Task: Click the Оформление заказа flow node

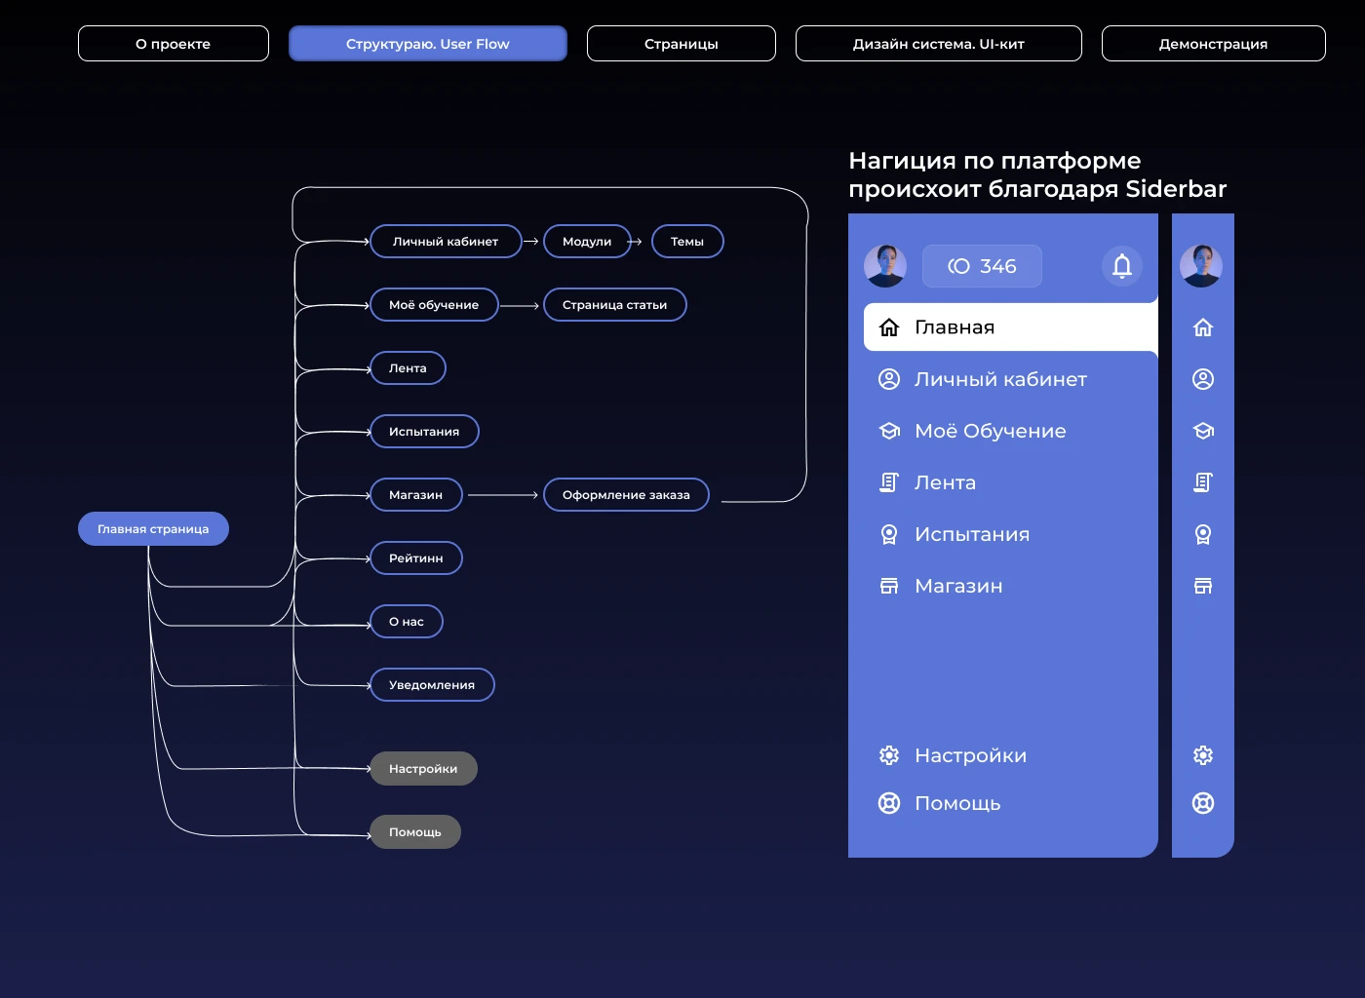Action: coord(626,494)
